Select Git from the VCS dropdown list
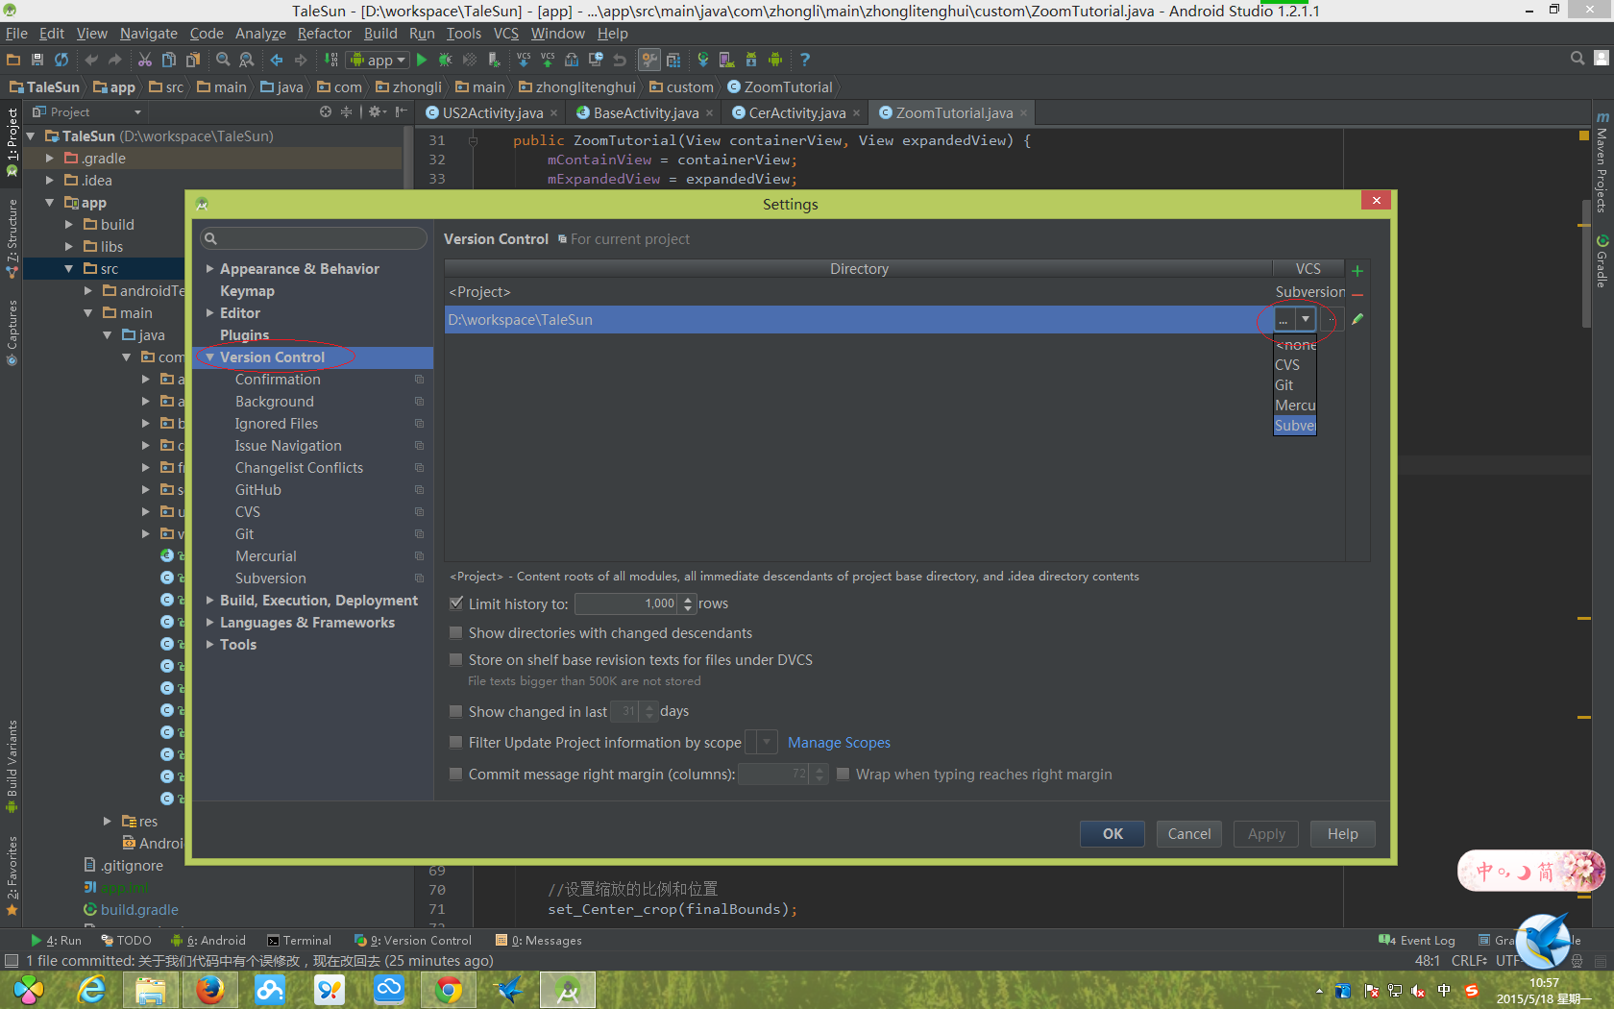The width and height of the screenshot is (1614, 1009). coord(1294,385)
